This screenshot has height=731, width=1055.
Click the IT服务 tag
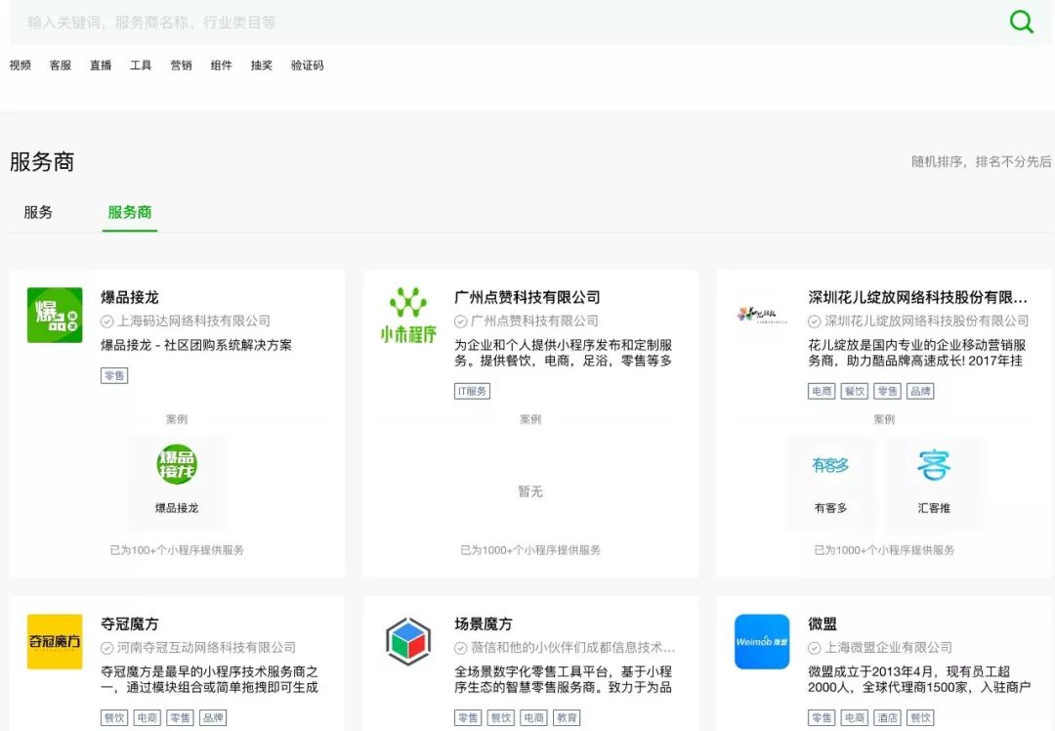click(473, 391)
